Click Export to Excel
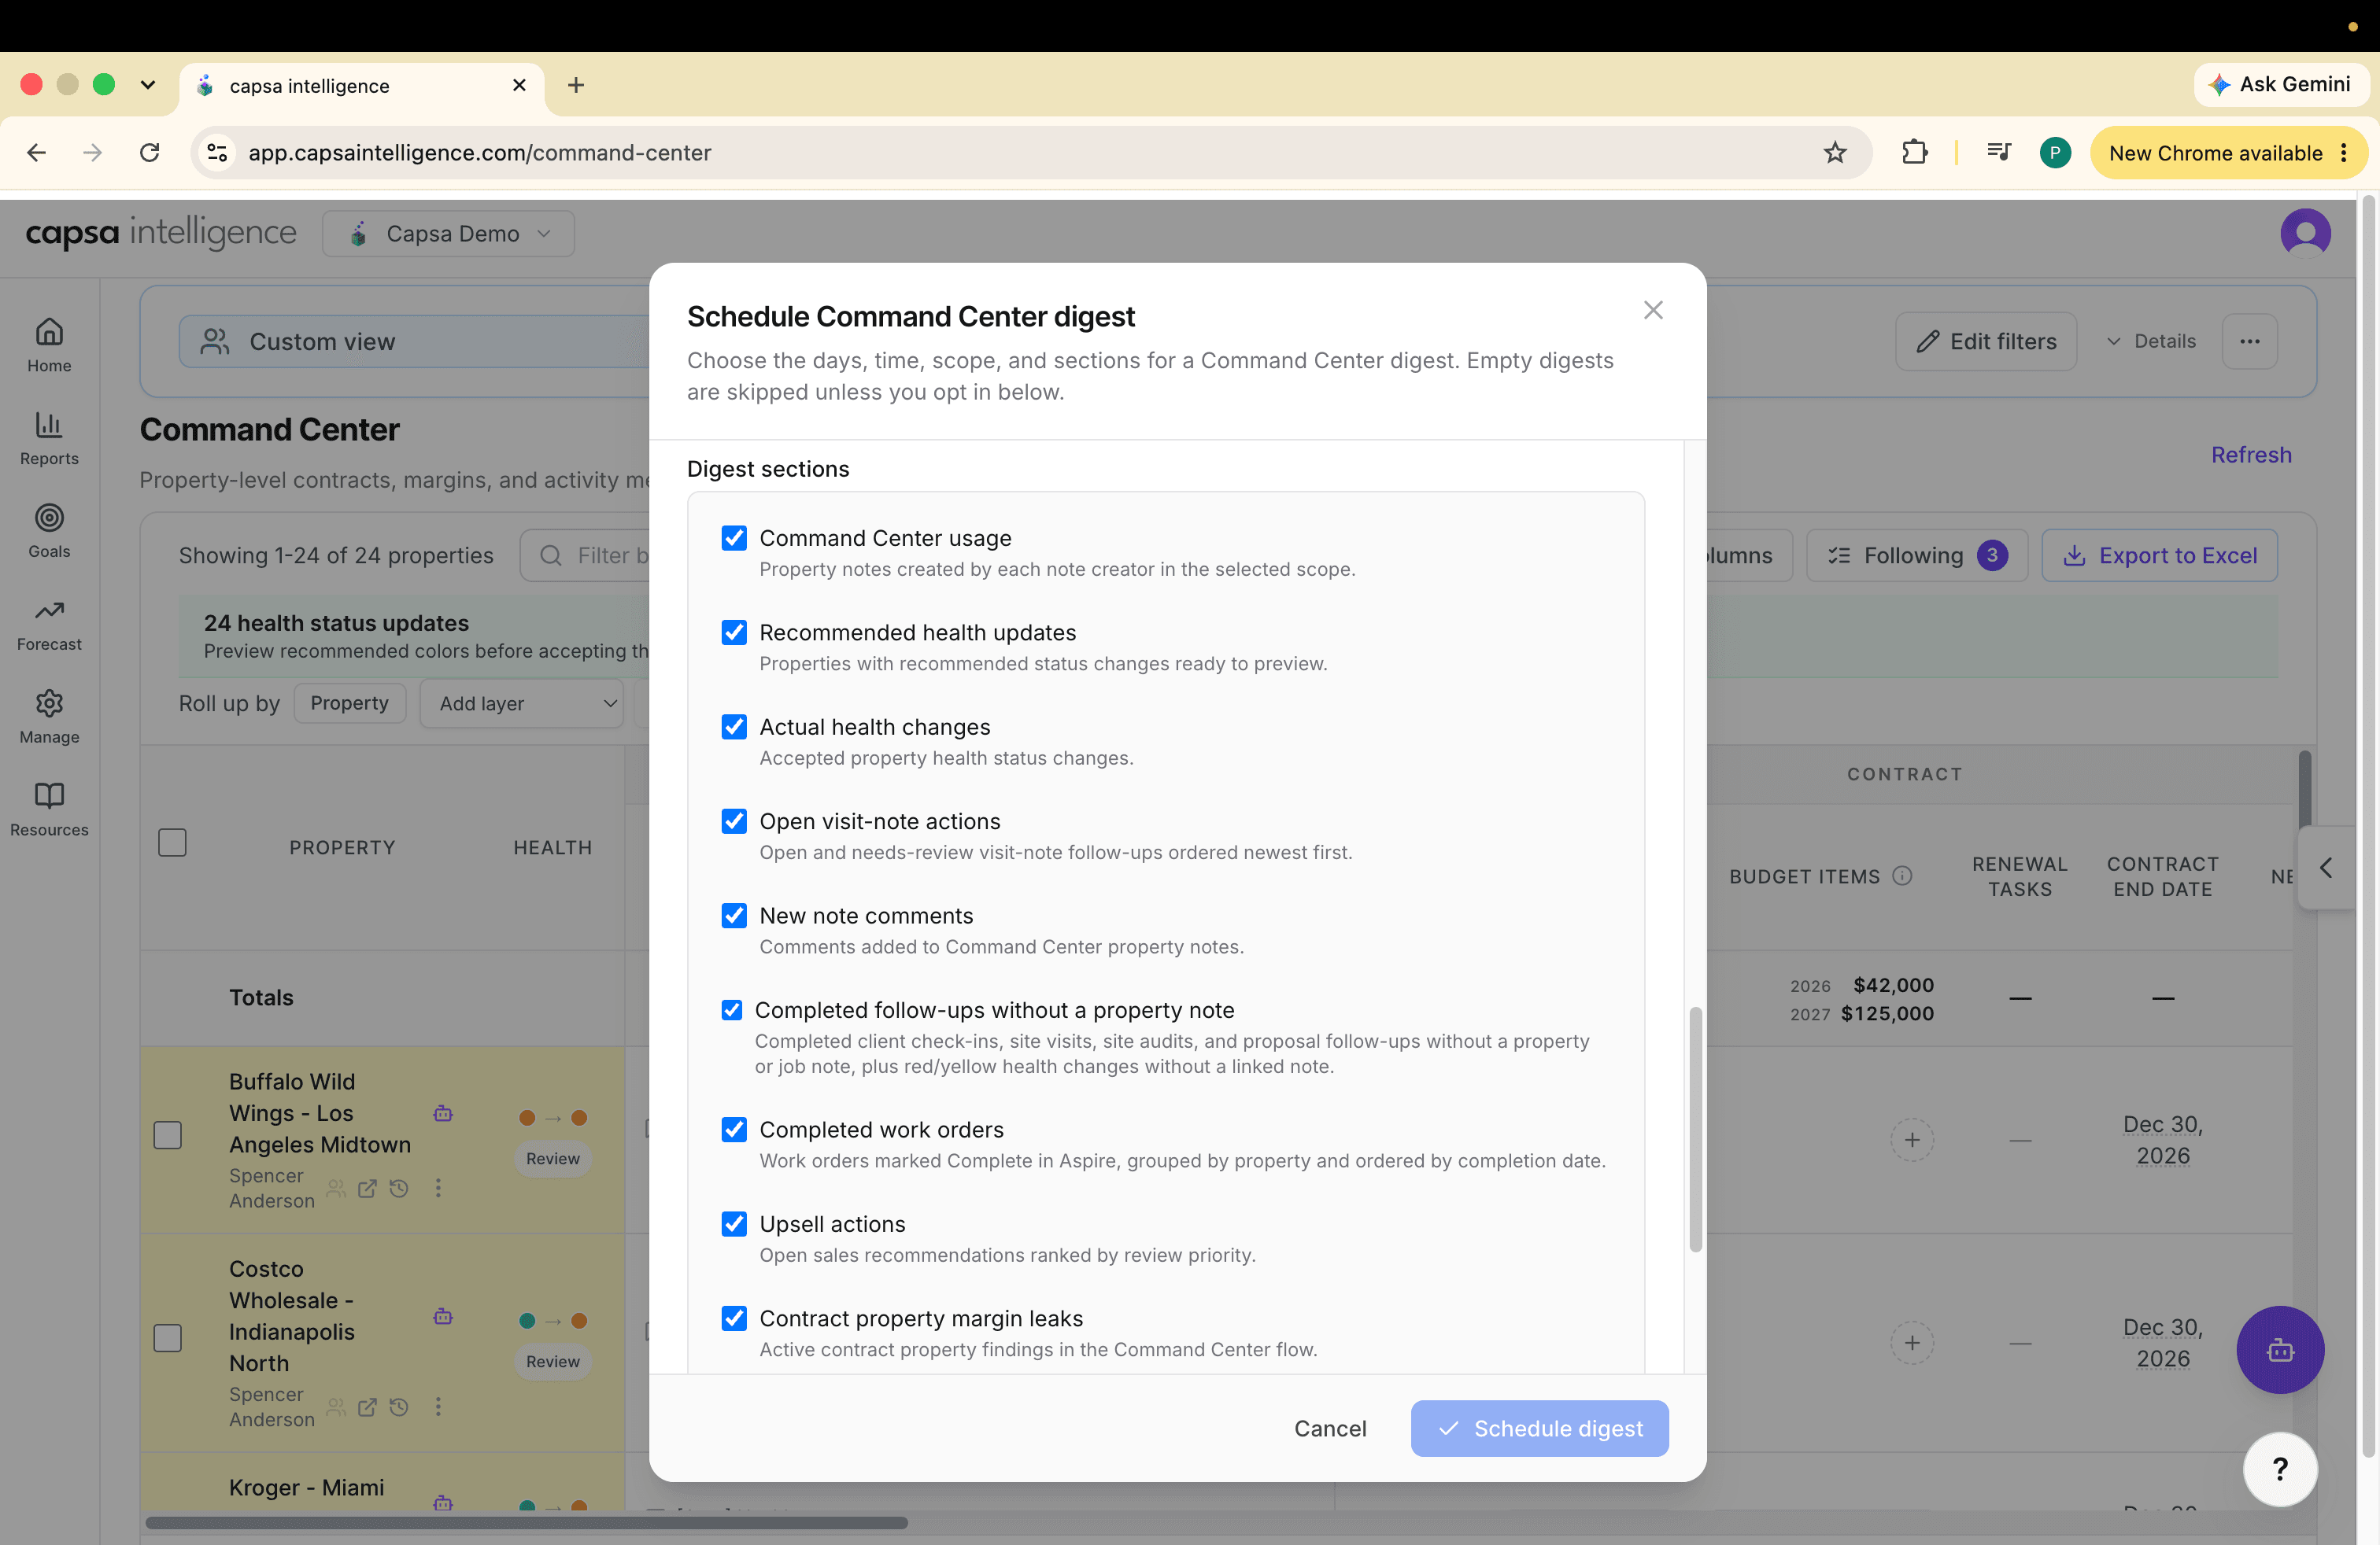This screenshot has width=2380, height=1545. 2159,555
